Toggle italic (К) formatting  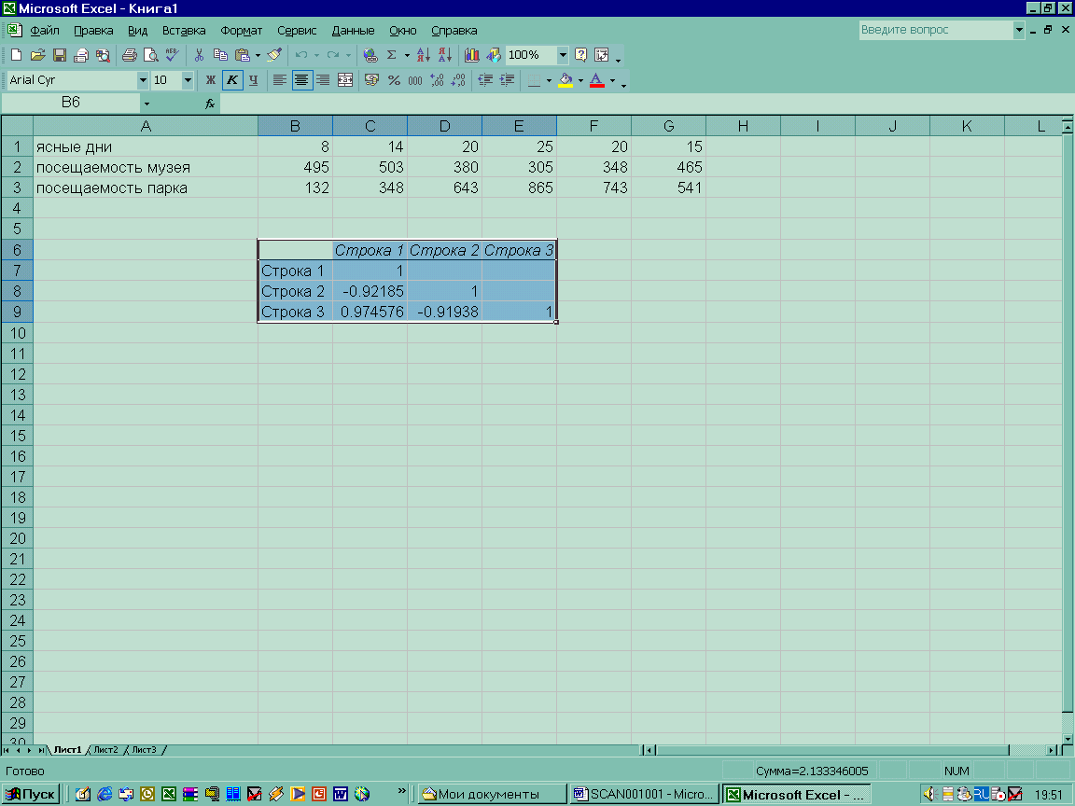click(232, 80)
